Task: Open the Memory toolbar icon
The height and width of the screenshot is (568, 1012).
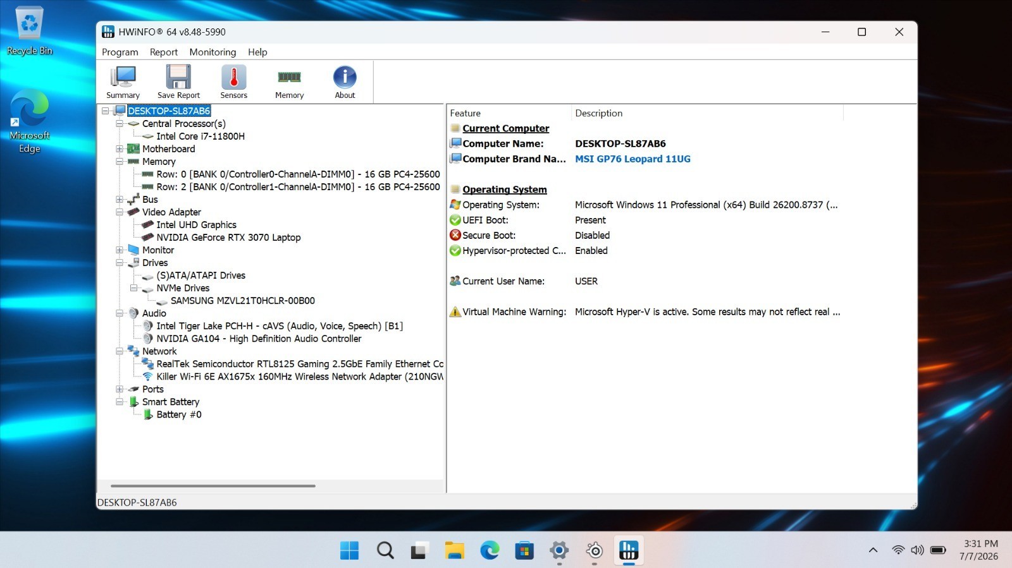Action: [x=289, y=82]
